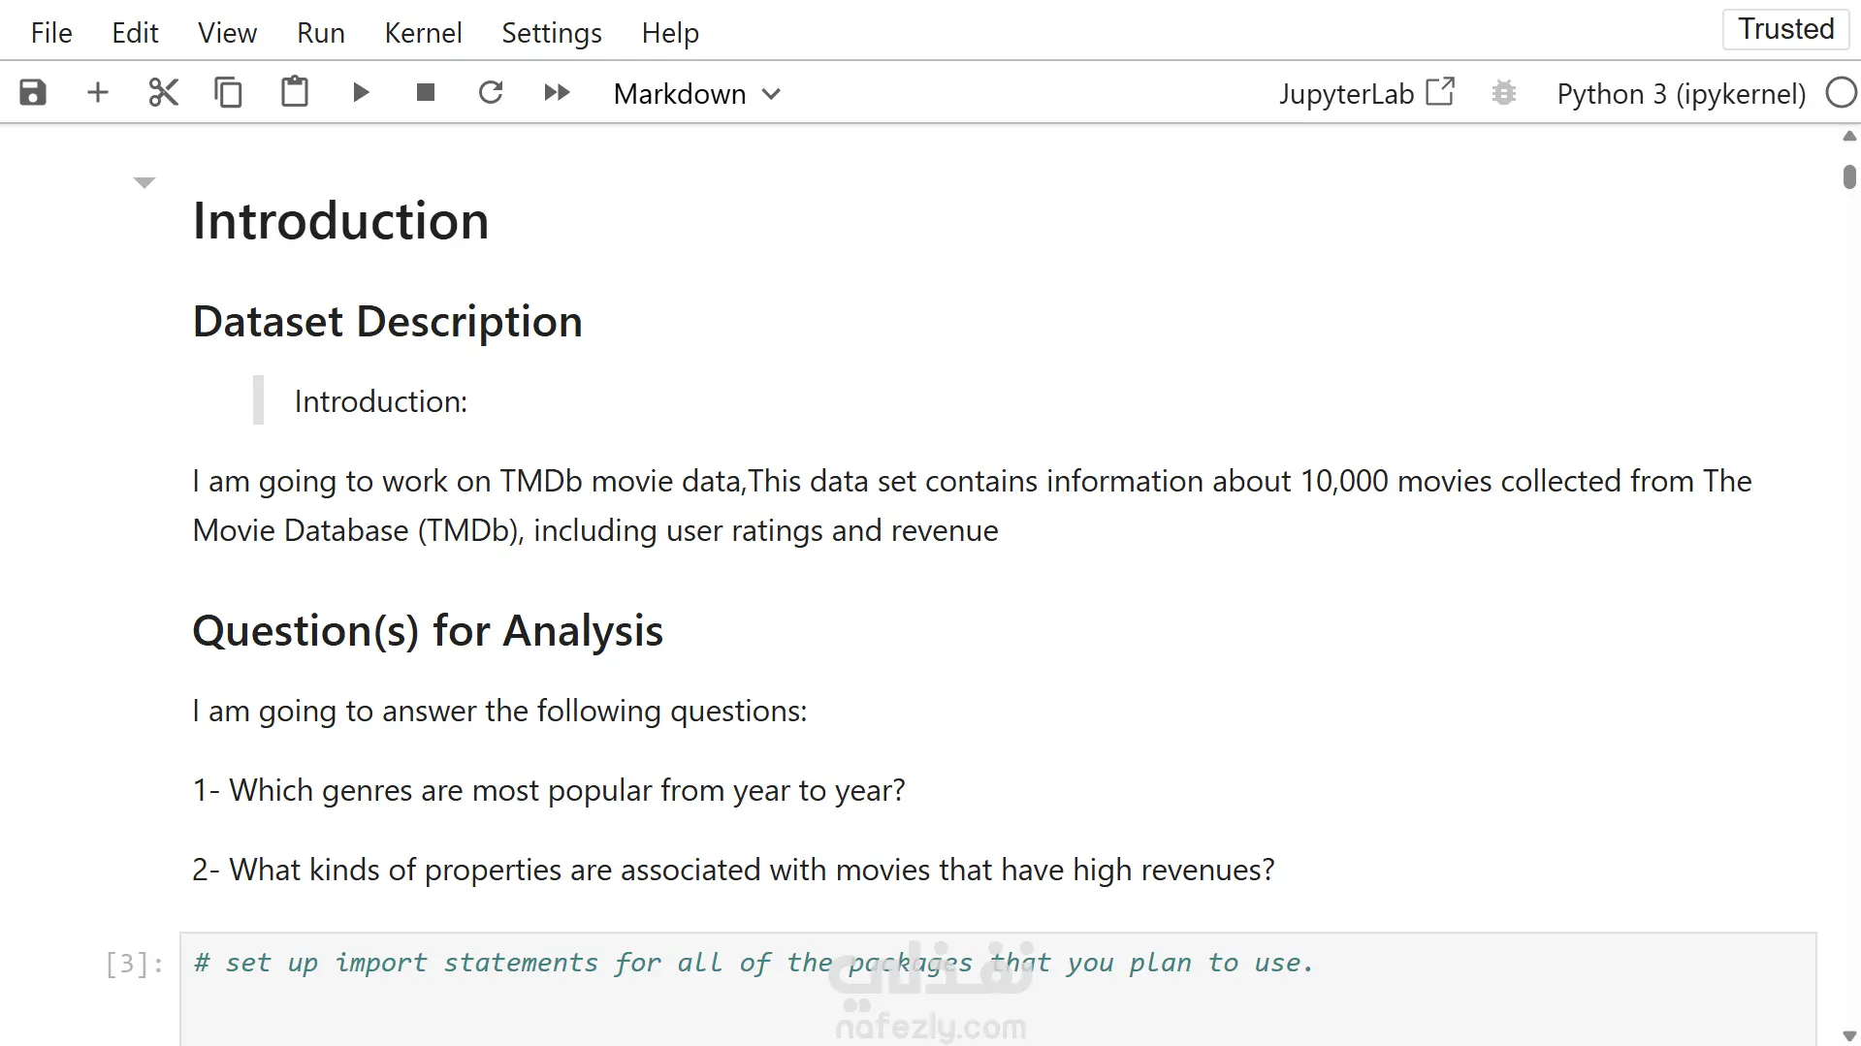This screenshot has height=1046, width=1861.
Task: Click the Trusted notebook button
Action: [1785, 29]
